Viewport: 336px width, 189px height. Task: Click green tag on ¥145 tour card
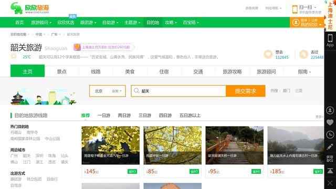pyautogui.click(x=132, y=172)
